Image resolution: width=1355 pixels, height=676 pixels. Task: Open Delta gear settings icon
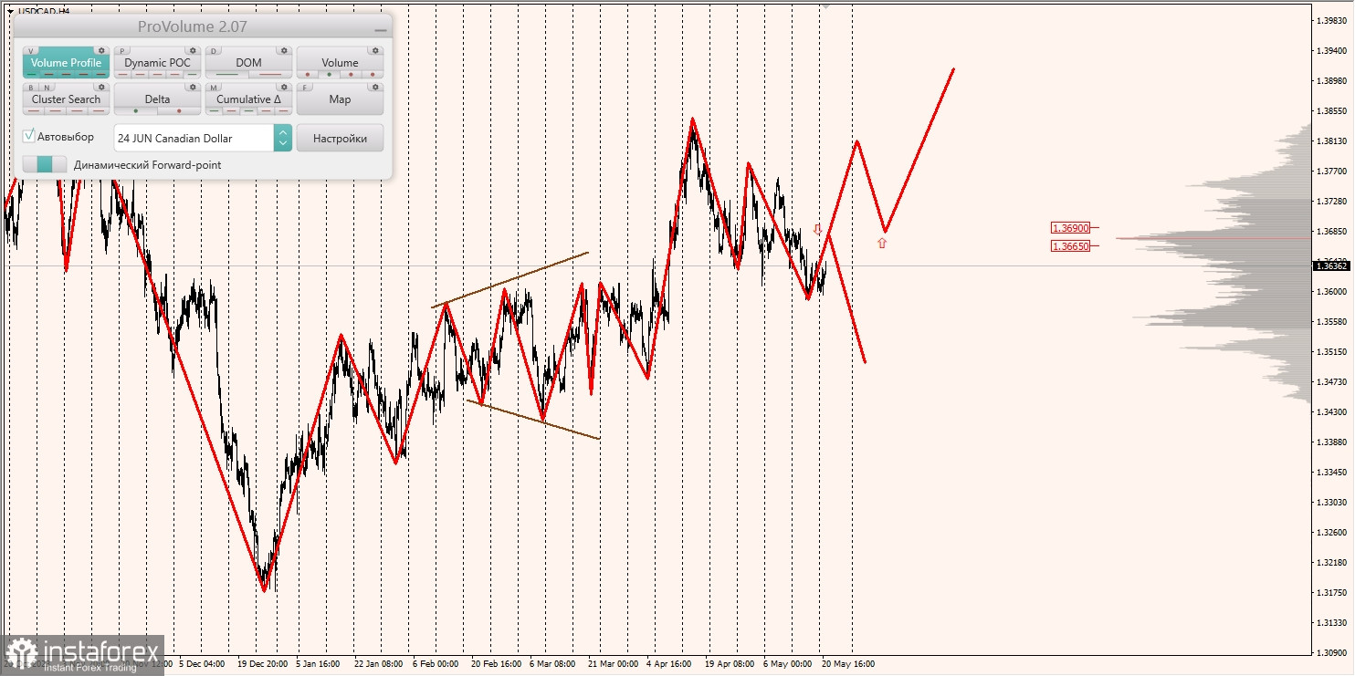pyautogui.click(x=193, y=87)
